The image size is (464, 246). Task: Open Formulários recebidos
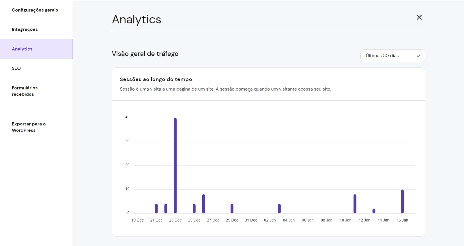coord(25,91)
